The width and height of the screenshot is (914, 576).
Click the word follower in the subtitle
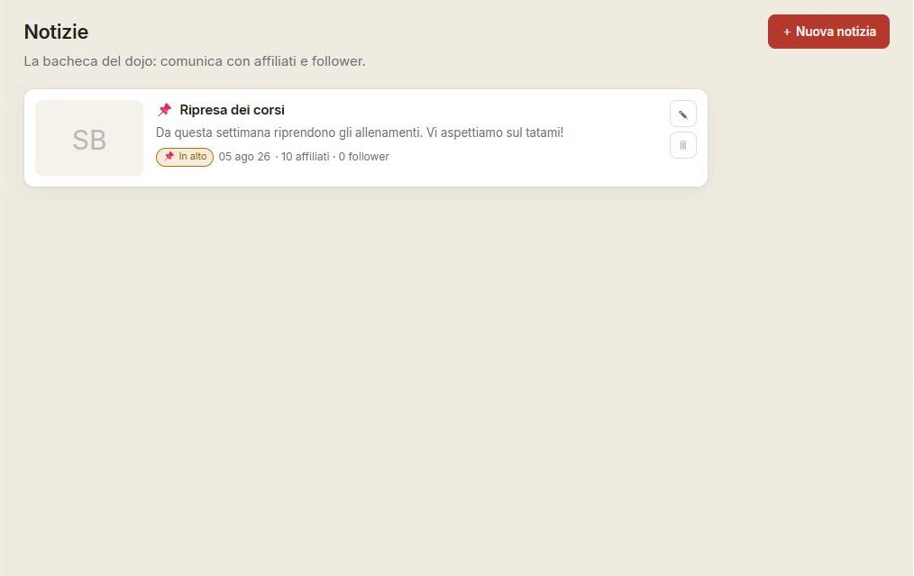coord(337,61)
